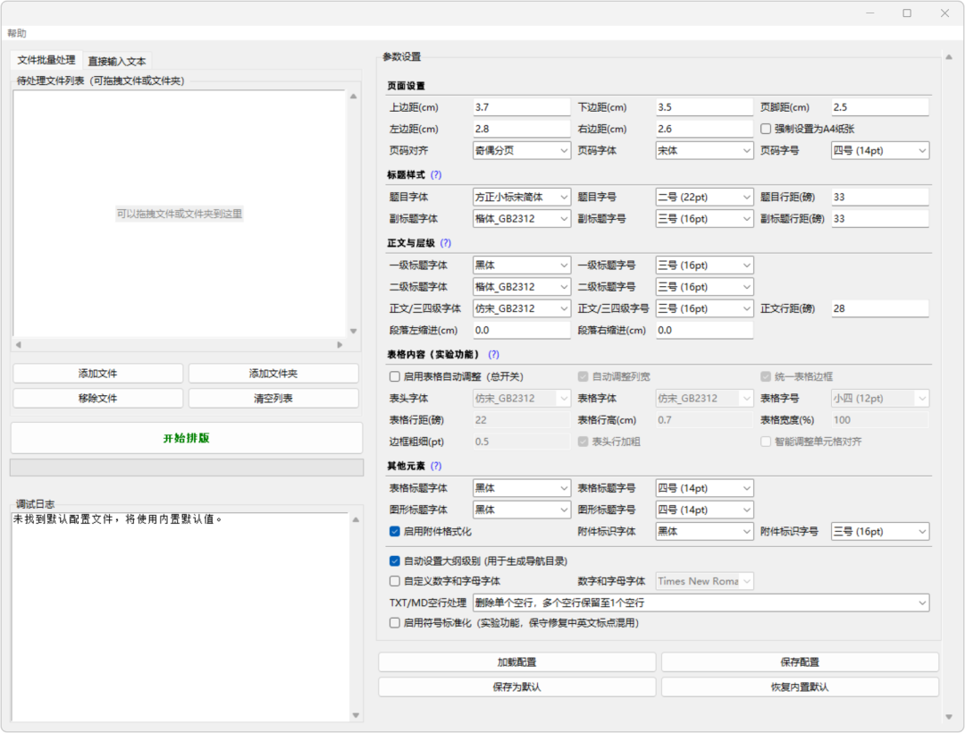The image size is (965, 733).
Task: Click 加载配置 button
Action: point(517,662)
